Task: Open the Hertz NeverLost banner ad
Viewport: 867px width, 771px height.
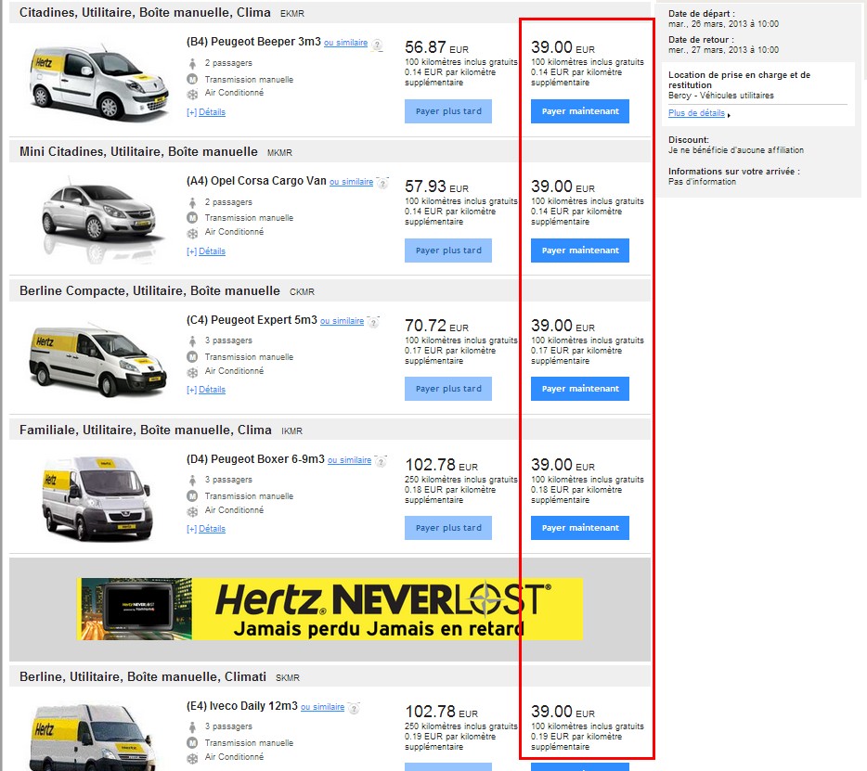Action: pyautogui.click(x=330, y=609)
